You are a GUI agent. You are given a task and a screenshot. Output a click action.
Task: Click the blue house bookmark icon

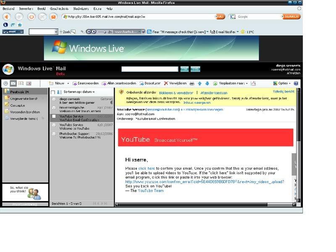pyautogui.click(x=20, y=25)
